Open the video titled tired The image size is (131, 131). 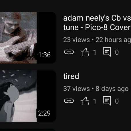click(x=71, y=76)
